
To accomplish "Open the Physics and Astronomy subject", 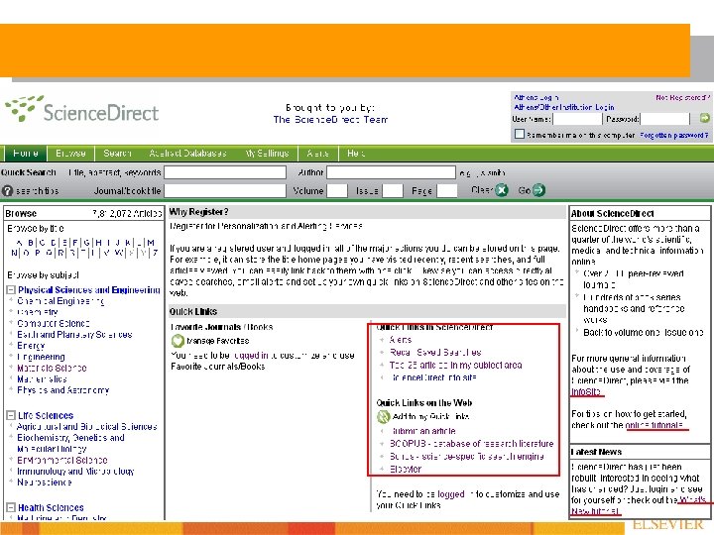I will coord(63,390).
